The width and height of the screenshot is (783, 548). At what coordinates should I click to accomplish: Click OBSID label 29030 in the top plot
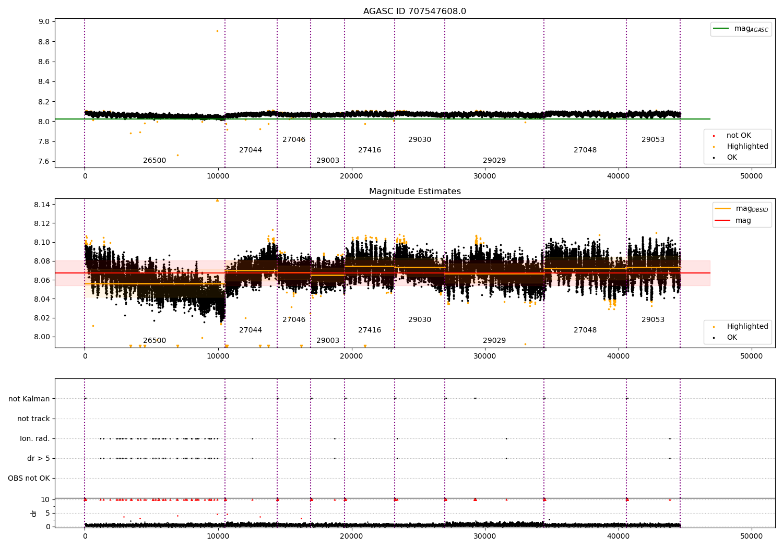pyautogui.click(x=420, y=140)
